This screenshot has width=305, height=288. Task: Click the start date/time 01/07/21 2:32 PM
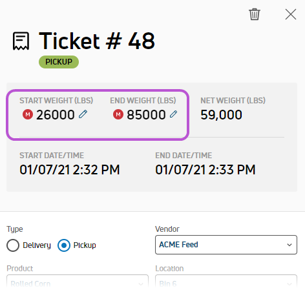[x=70, y=170]
